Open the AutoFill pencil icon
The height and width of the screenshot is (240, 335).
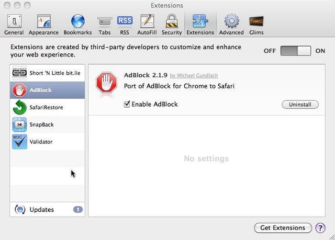(x=147, y=21)
